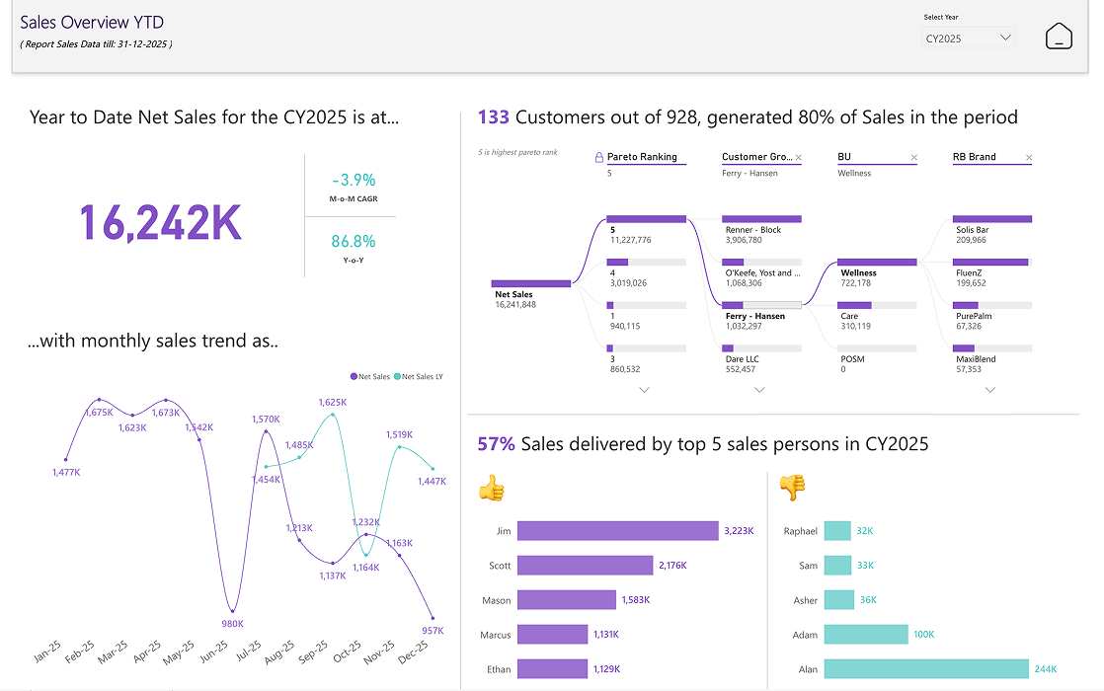Expand more items under Customer Group column
Viewport: 1104px width, 691px height.
click(759, 390)
